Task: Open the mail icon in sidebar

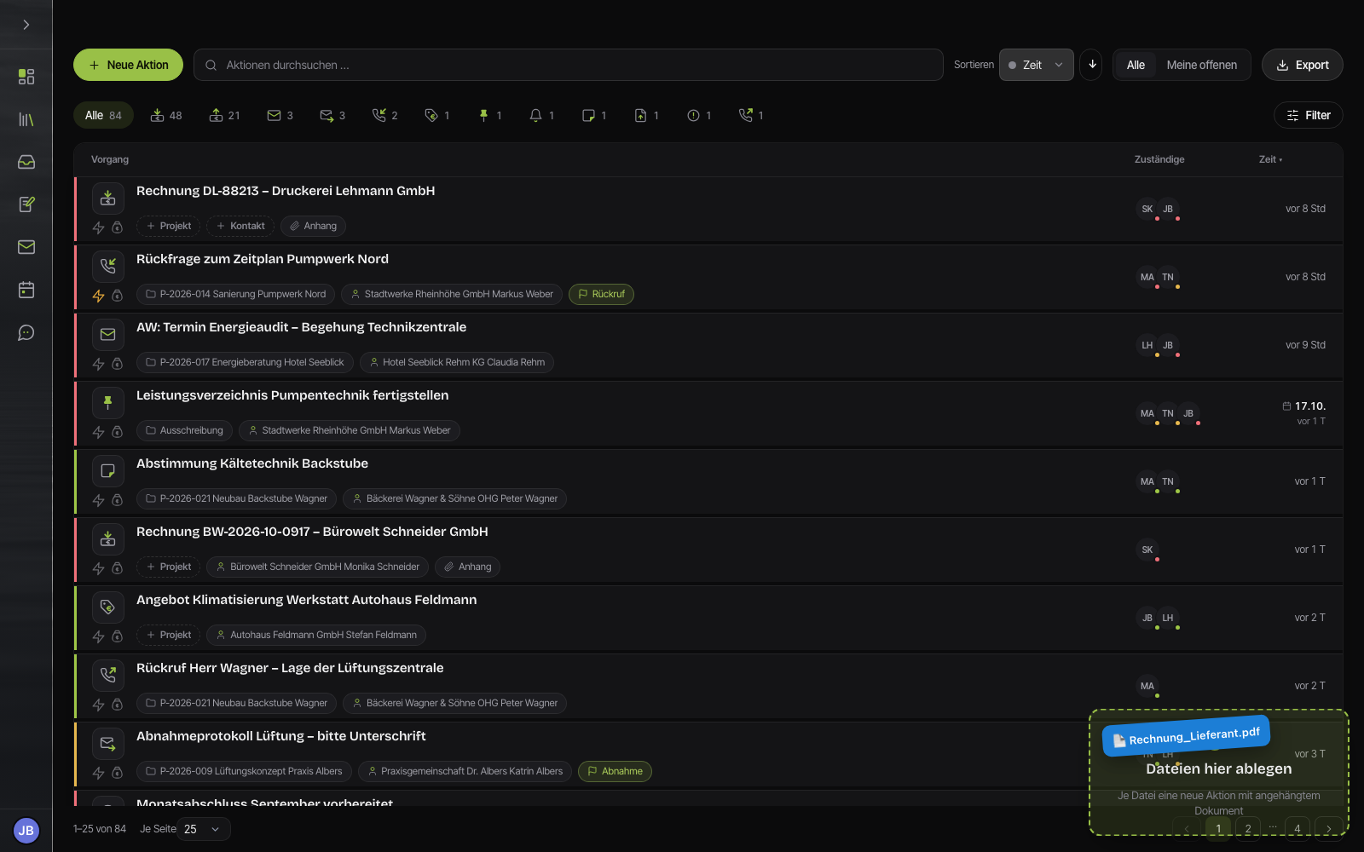Action: [x=26, y=247]
